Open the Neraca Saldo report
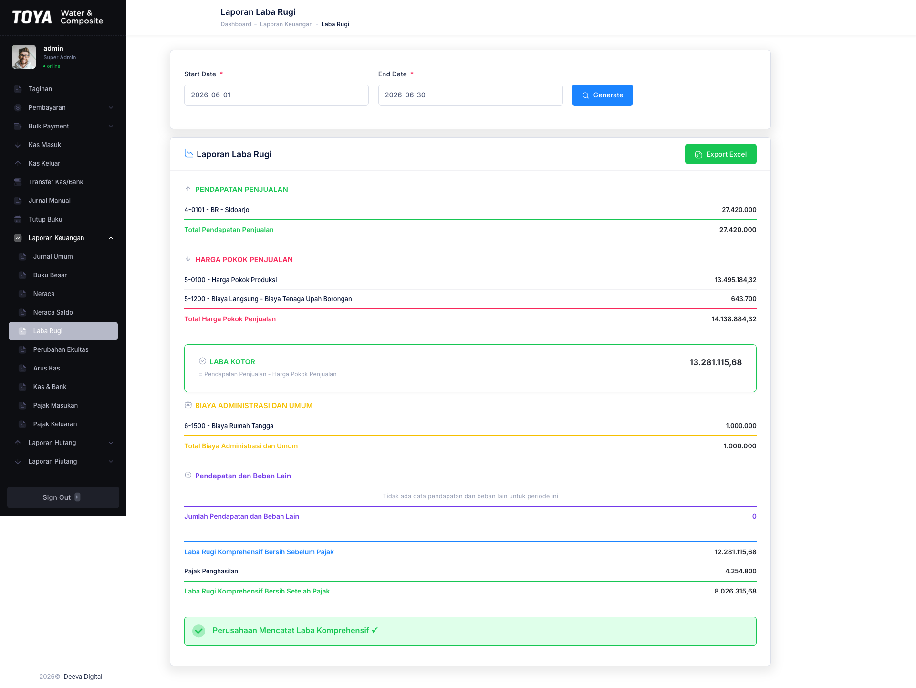The width and height of the screenshot is (916, 688). [63, 312]
